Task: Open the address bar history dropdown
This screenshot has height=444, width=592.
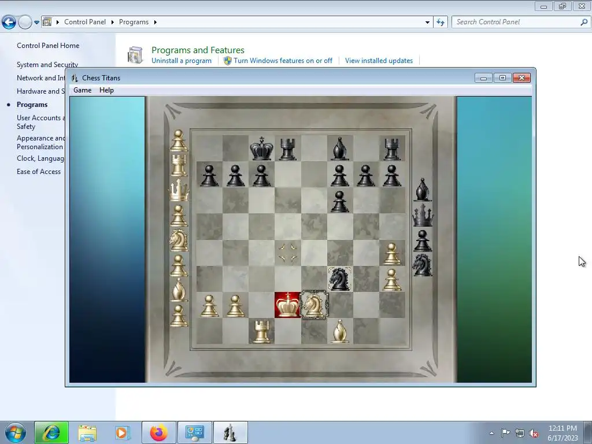Action: [427, 23]
